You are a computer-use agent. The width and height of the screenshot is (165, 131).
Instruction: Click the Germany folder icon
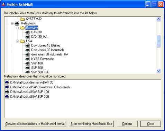tap(22, 28)
